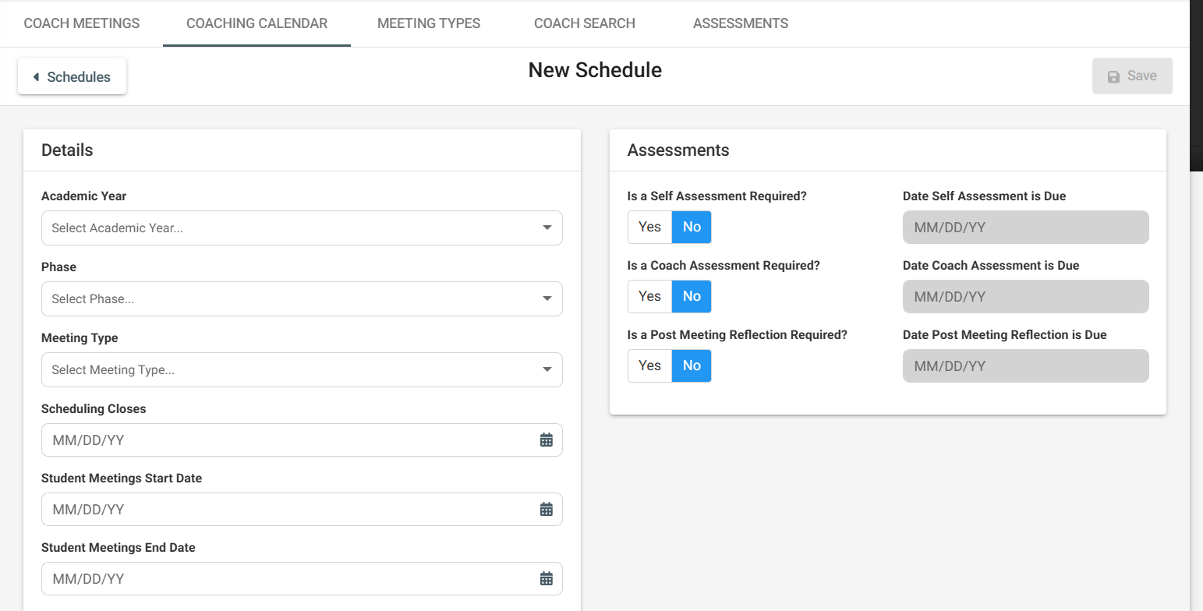
Task: Click the back arrow beside Schedules
Action: pos(36,77)
